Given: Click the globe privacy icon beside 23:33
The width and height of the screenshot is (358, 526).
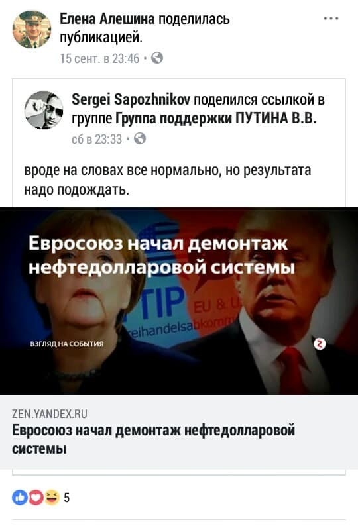Looking at the screenshot, I should (140, 138).
